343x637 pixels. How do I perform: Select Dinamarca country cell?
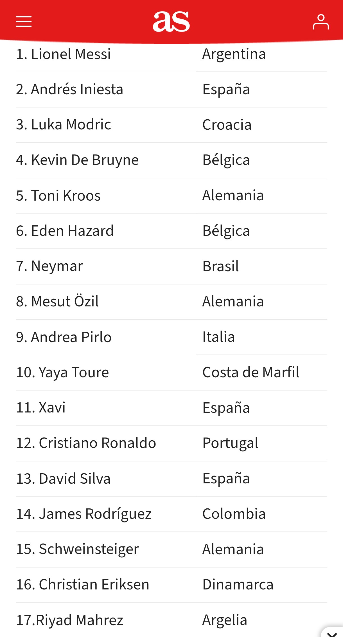point(238,585)
